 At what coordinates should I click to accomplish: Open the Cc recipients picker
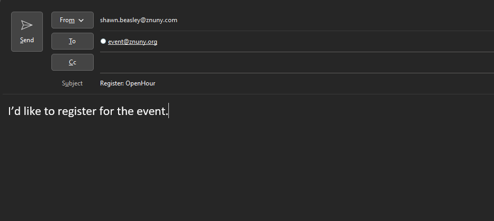(72, 62)
